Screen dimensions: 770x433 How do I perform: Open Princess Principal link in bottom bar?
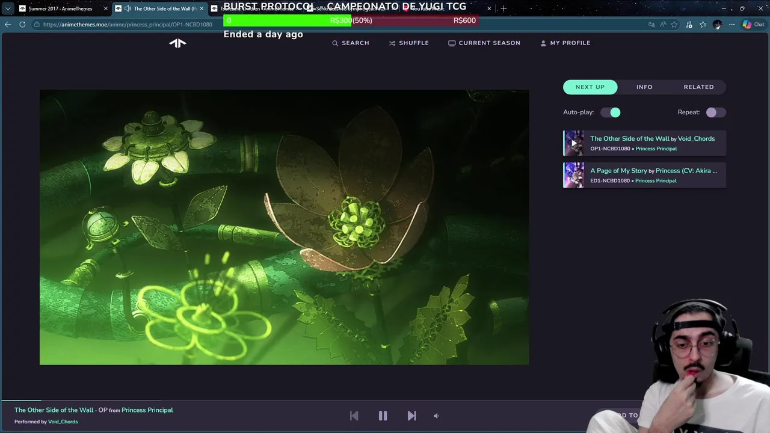147,410
